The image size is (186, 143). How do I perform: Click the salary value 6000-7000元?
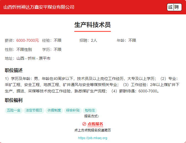pyautogui.click(x=28, y=40)
